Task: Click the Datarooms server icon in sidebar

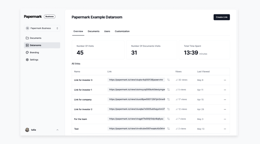Action: tap(27, 45)
